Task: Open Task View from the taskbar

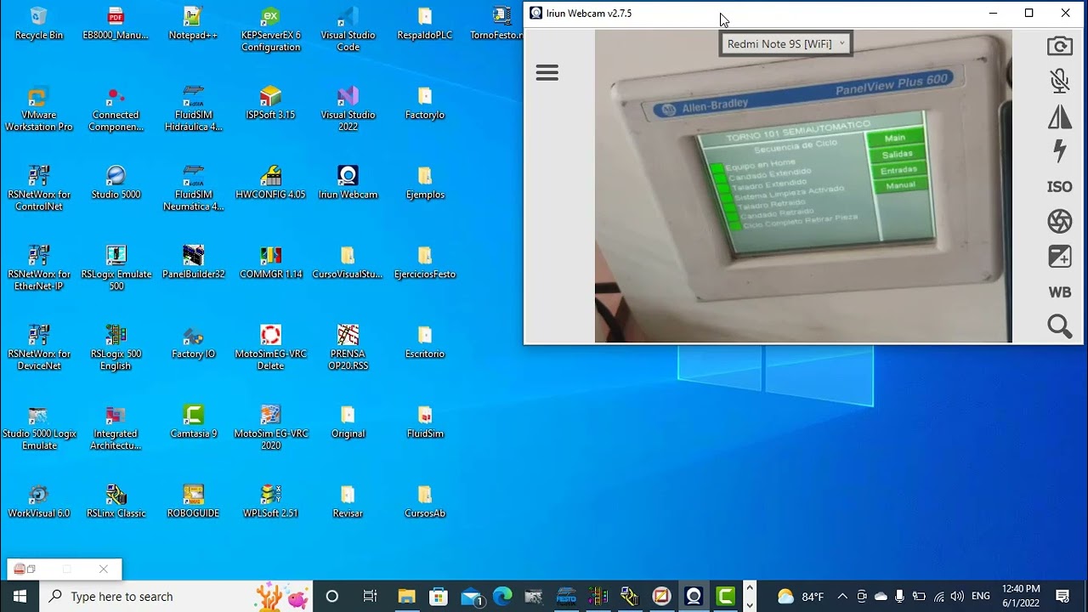Action: pyautogui.click(x=370, y=597)
